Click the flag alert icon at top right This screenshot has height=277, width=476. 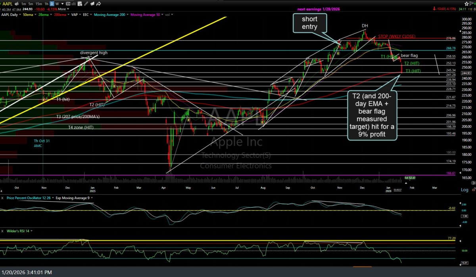(471, 3)
